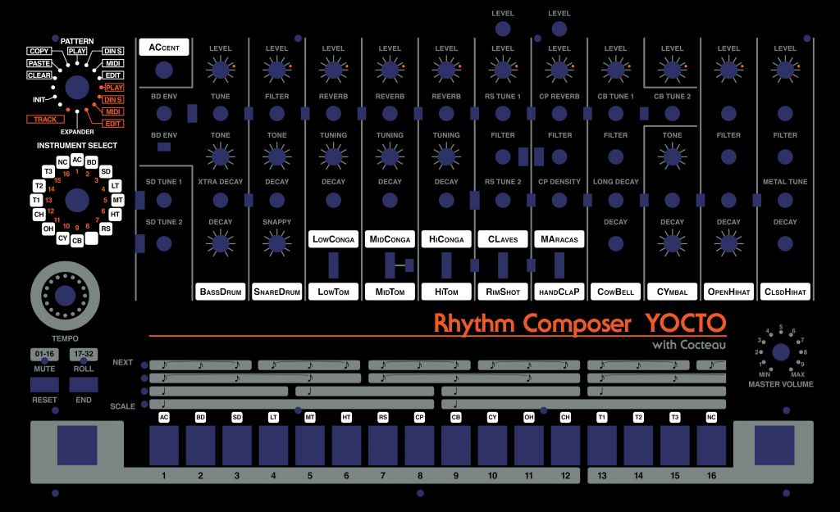This screenshot has height=512, width=840.
Task: Click the Cymbal TONE knob
Action: [673, 156]
